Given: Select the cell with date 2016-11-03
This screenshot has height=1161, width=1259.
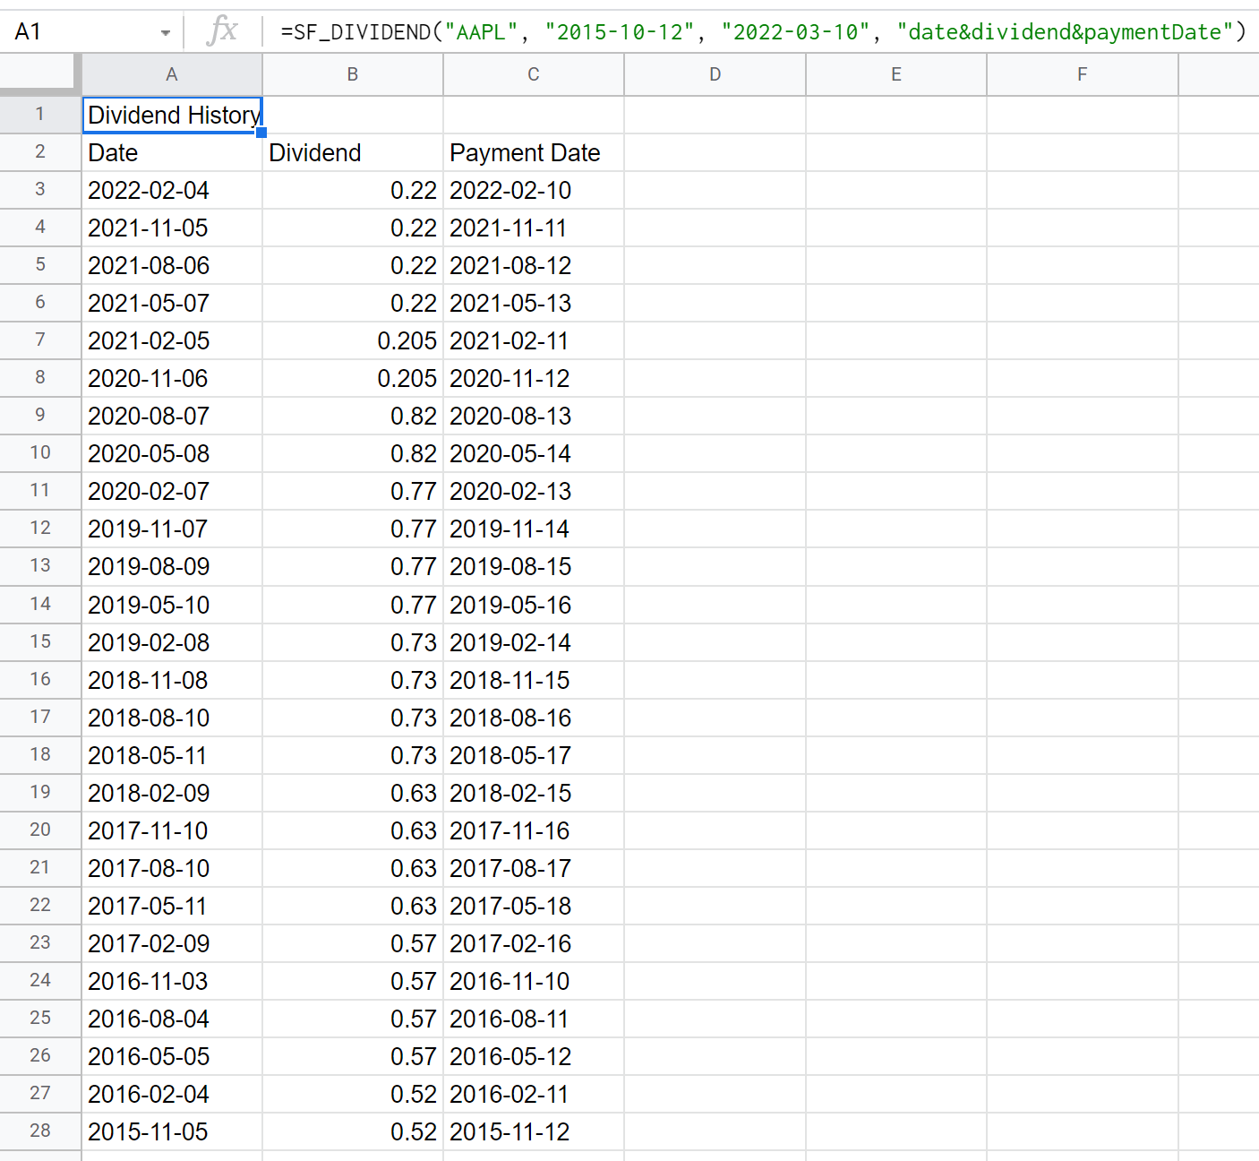Looking at the screenshot, I should [x=172, y=981].
